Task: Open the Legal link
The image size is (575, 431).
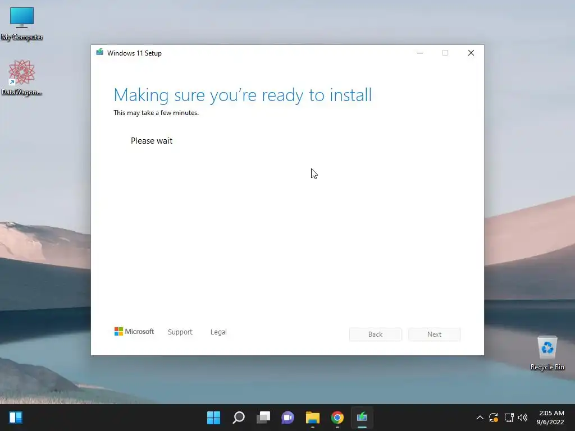Action: 218,332
